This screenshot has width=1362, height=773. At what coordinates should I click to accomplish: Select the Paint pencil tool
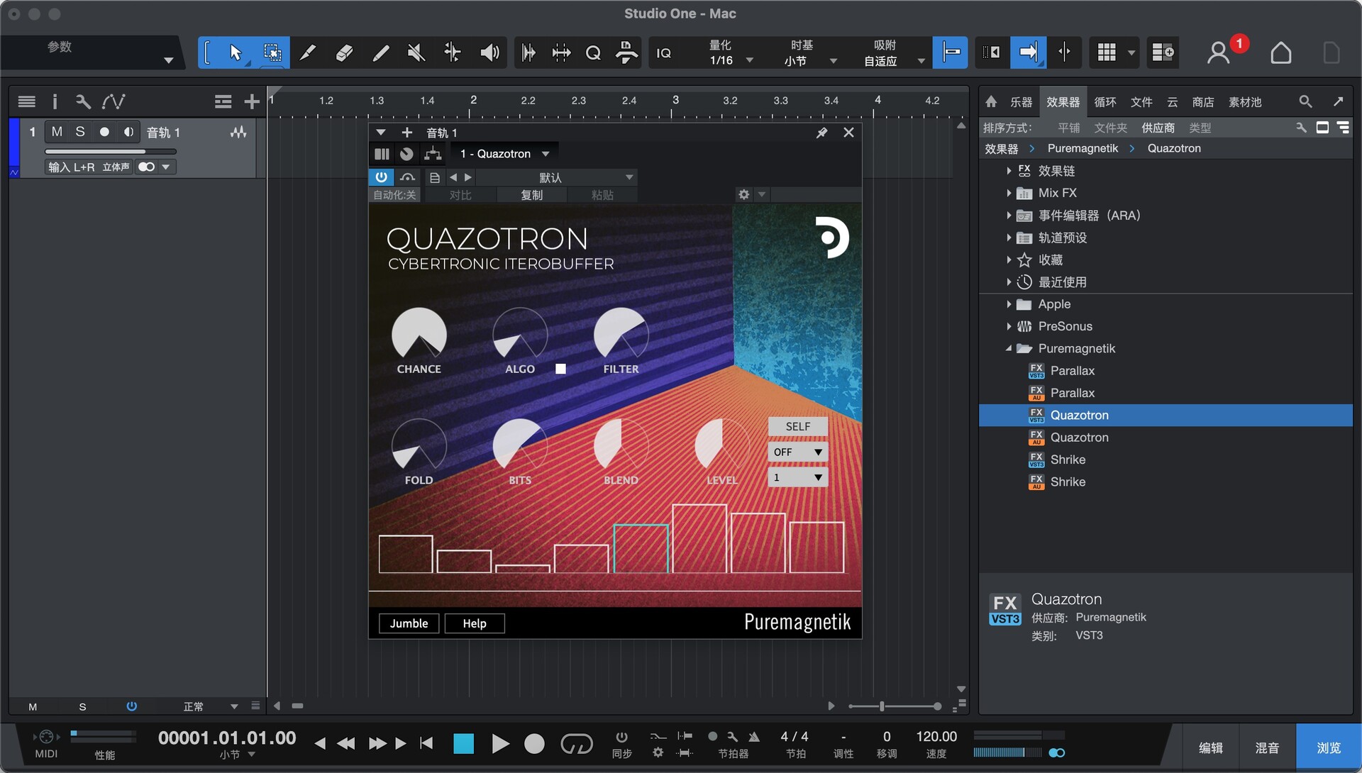point(380,52)
